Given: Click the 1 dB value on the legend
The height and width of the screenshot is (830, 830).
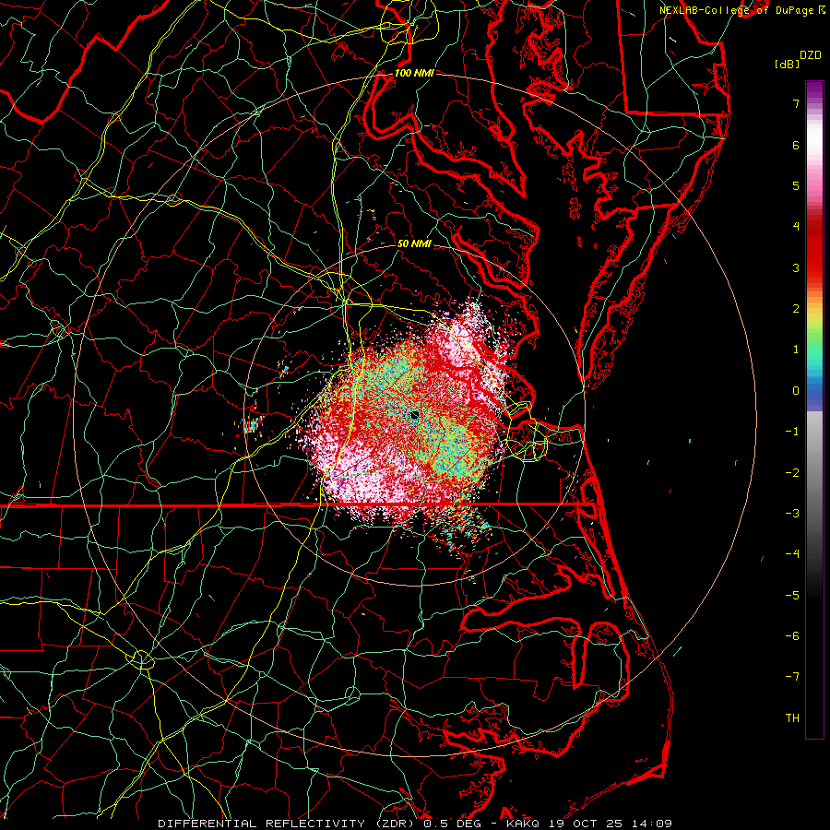Looking at the screenshot, I should tap(796, 350).
